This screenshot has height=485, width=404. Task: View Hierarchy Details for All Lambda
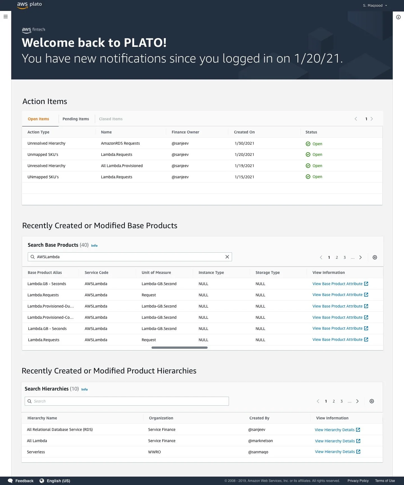338,441
